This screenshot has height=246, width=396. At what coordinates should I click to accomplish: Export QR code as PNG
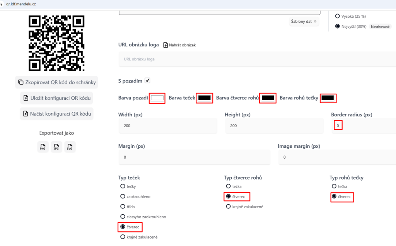(x=43, y=147)
